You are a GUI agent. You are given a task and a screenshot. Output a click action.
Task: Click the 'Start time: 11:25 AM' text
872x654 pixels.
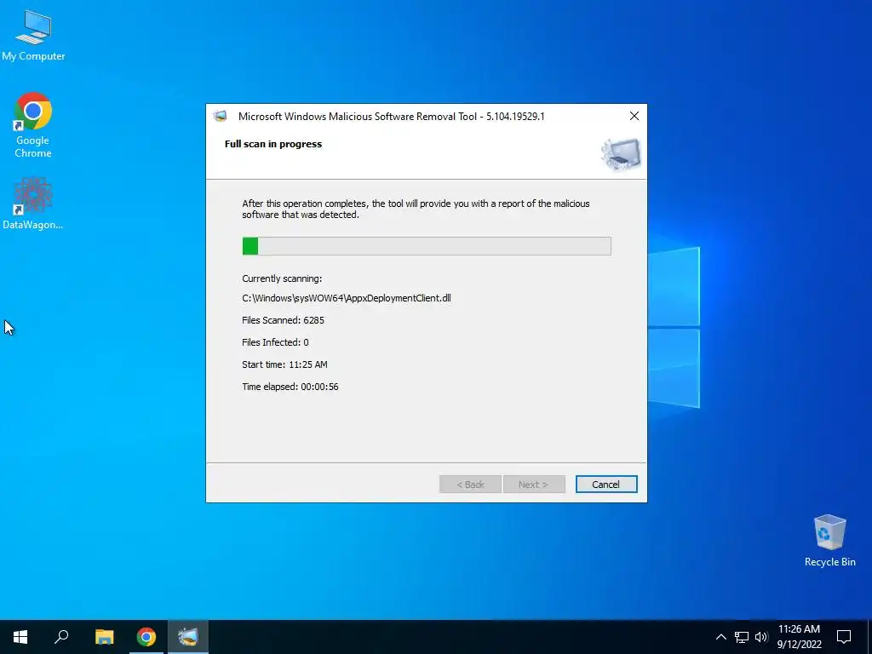[284, 364]
